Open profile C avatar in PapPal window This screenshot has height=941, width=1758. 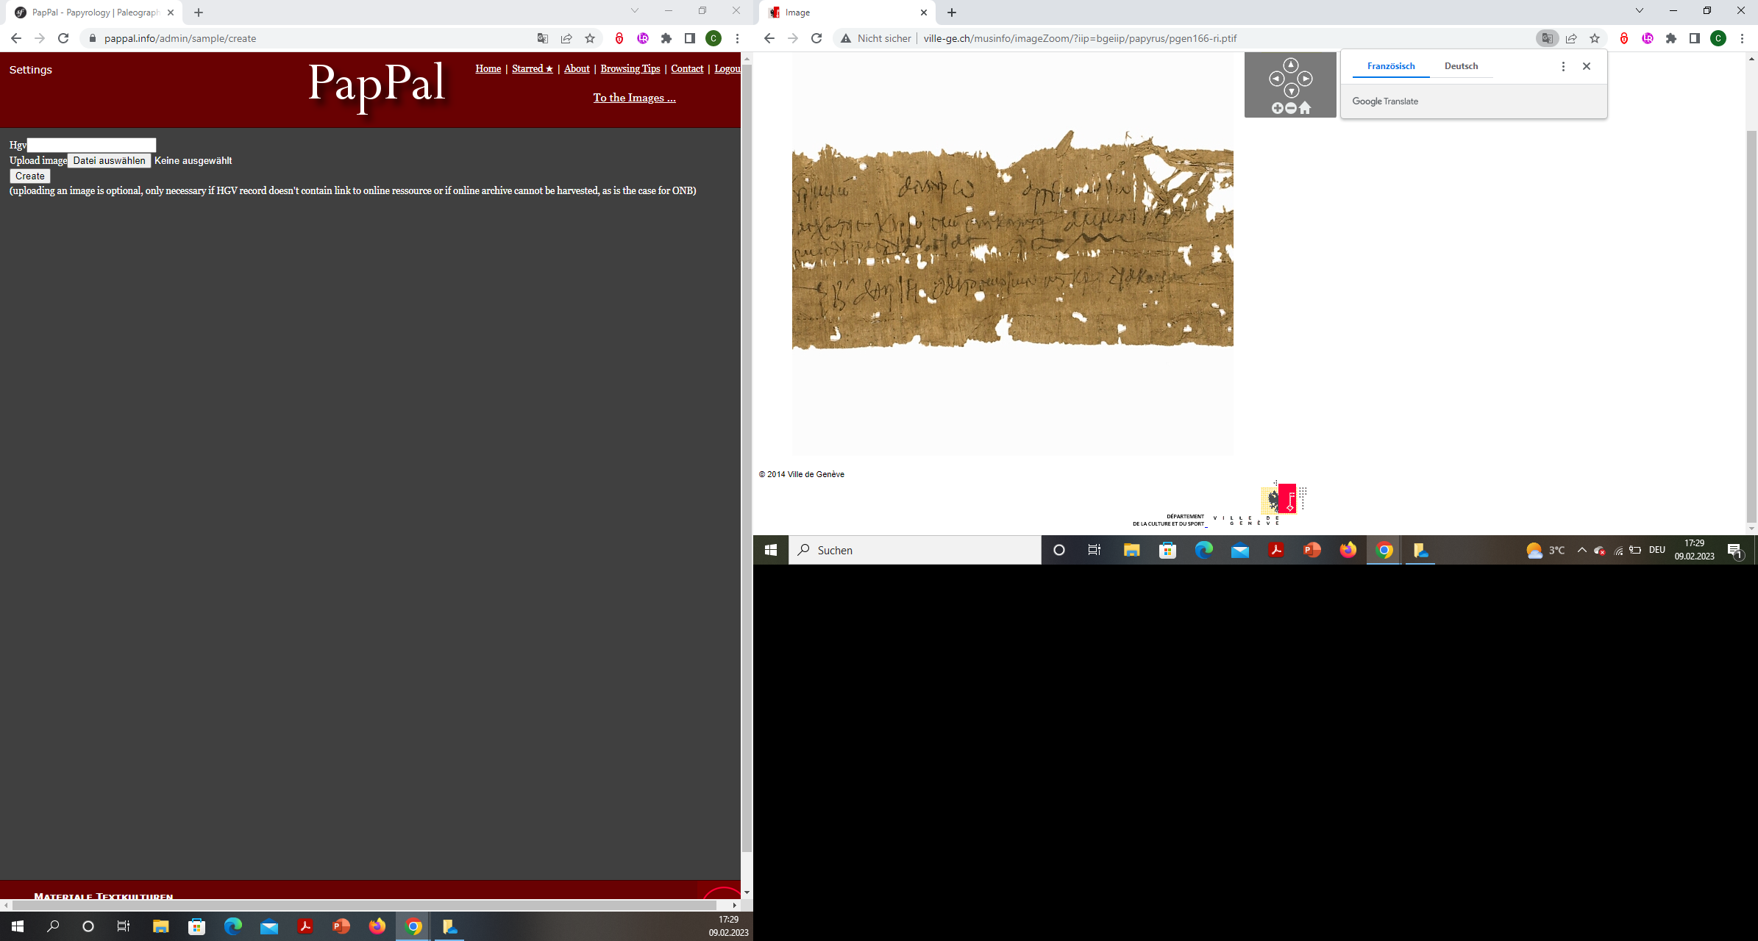click(713, 38)
